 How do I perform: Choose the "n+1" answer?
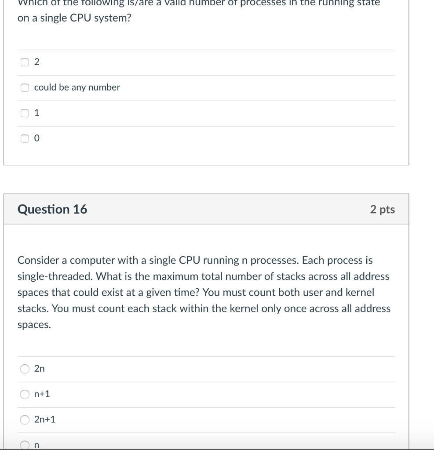click(25, 394)
